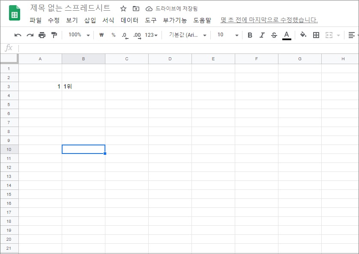This screenshot has height=254, width=359.
Task: Click into the formula bar
Action: coord(188,48)
